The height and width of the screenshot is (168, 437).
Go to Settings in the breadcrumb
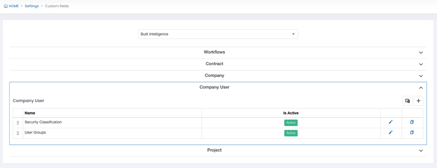[32, 6]
